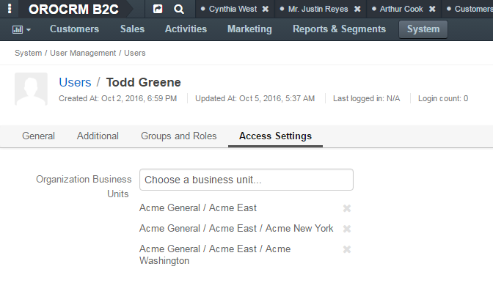Go to Users list via title link
The height and width of the screenshot is (283, 493).
75,82
